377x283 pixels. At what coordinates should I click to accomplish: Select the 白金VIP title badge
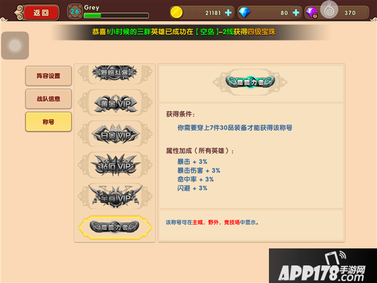click(115, 134)
